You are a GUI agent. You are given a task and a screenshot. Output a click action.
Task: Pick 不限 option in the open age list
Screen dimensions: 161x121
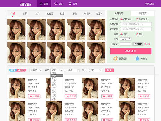57,73
